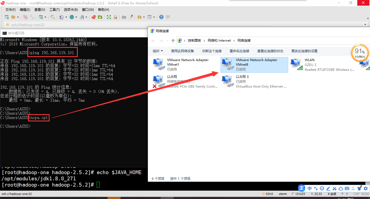
Task: Select the 以太网 3 VirtualBox adapter
Action: pyautogui.click(x=254, y=81)
